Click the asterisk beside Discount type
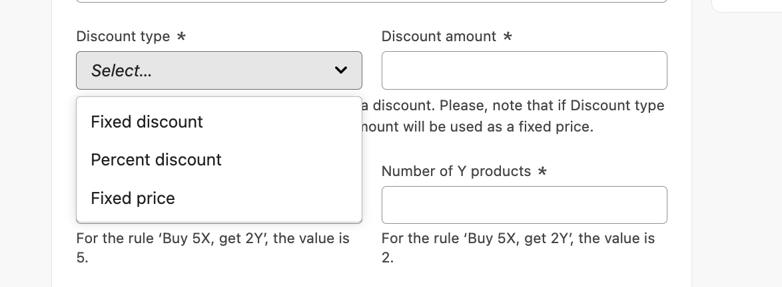 (182, 37)
